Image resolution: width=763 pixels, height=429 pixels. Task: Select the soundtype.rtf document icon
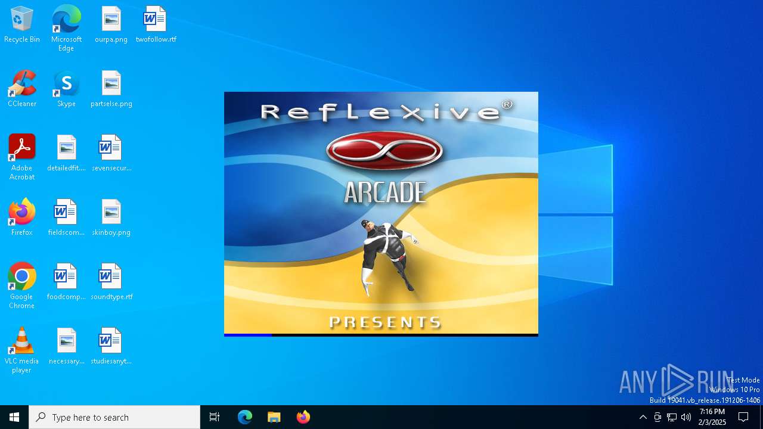coord(111,282)
